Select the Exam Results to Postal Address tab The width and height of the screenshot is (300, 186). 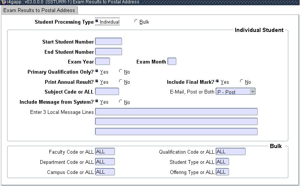coord(39,10)
